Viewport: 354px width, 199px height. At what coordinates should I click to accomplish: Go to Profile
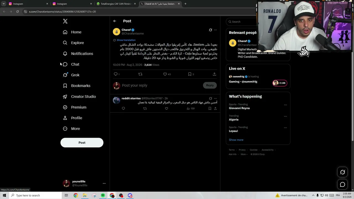point(72,118)
